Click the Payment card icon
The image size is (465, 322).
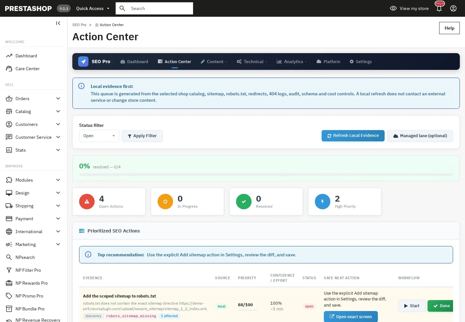(9, 219)
